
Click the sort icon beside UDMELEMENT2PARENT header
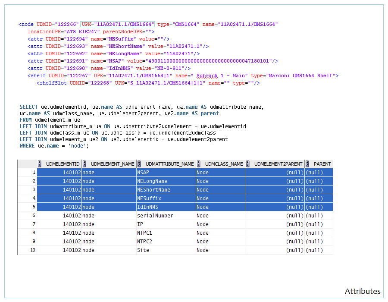pos(248,164)
